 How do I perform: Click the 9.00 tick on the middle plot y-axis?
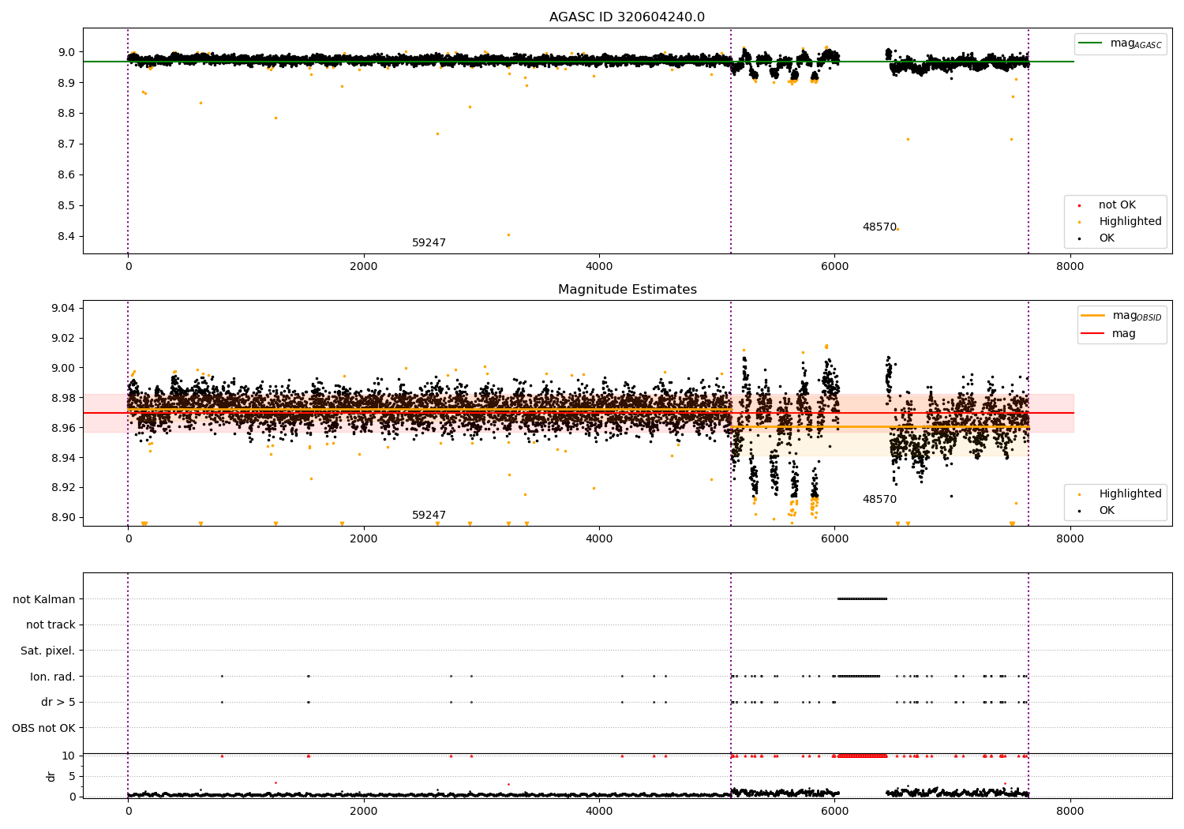tap(63, 368)
